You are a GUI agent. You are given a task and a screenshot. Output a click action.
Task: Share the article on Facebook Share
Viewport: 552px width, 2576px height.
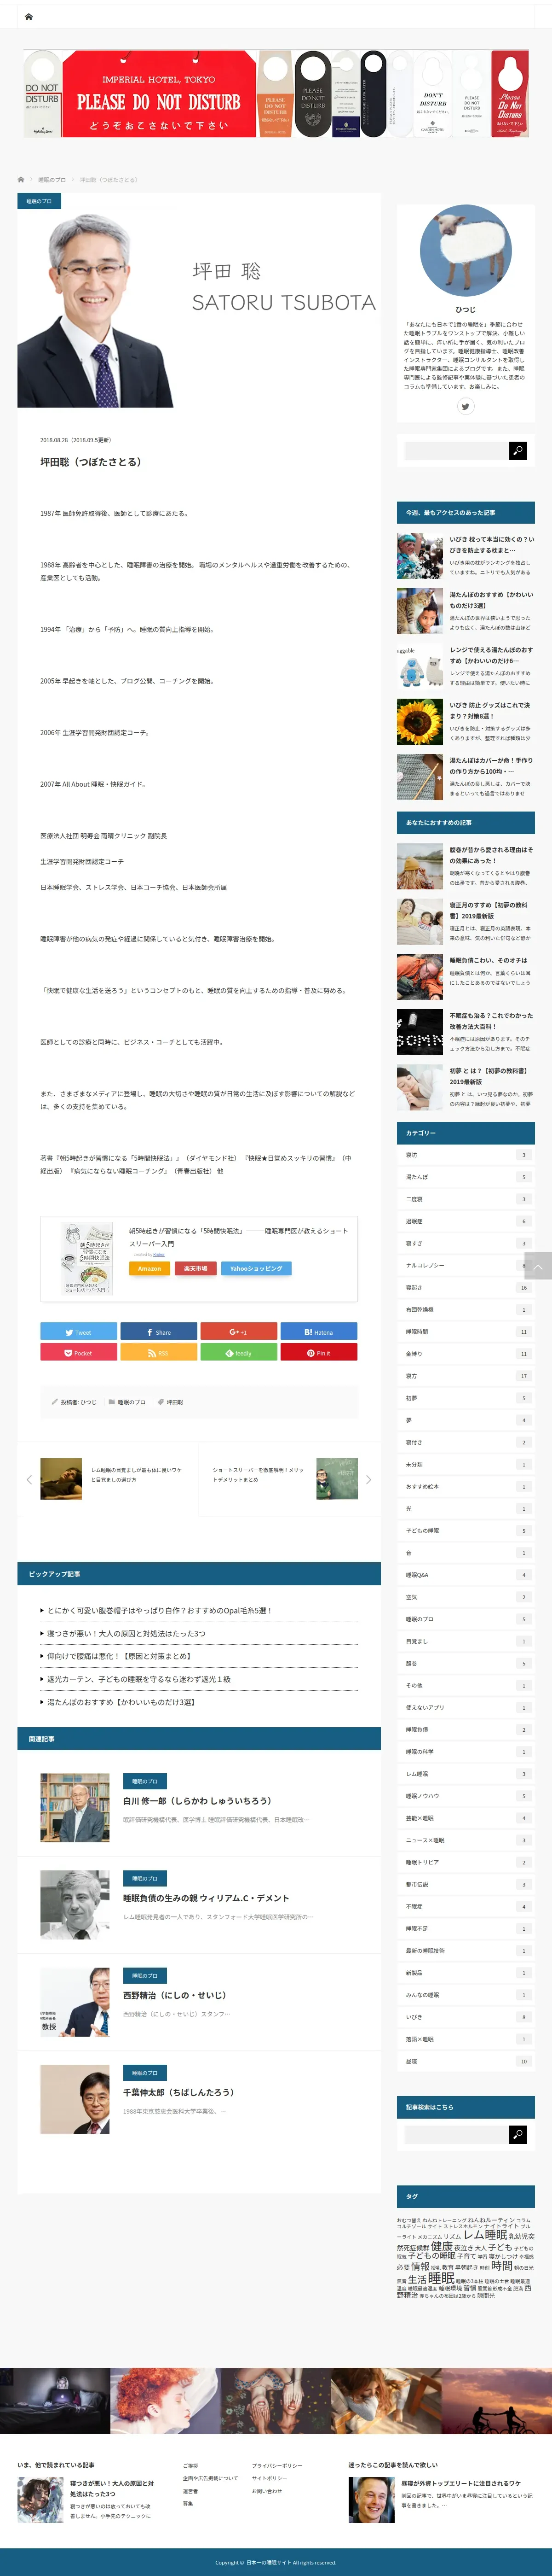click(159, 1332)
